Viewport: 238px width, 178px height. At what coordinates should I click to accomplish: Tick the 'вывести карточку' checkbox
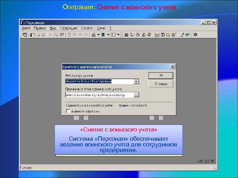pos(68,111)
